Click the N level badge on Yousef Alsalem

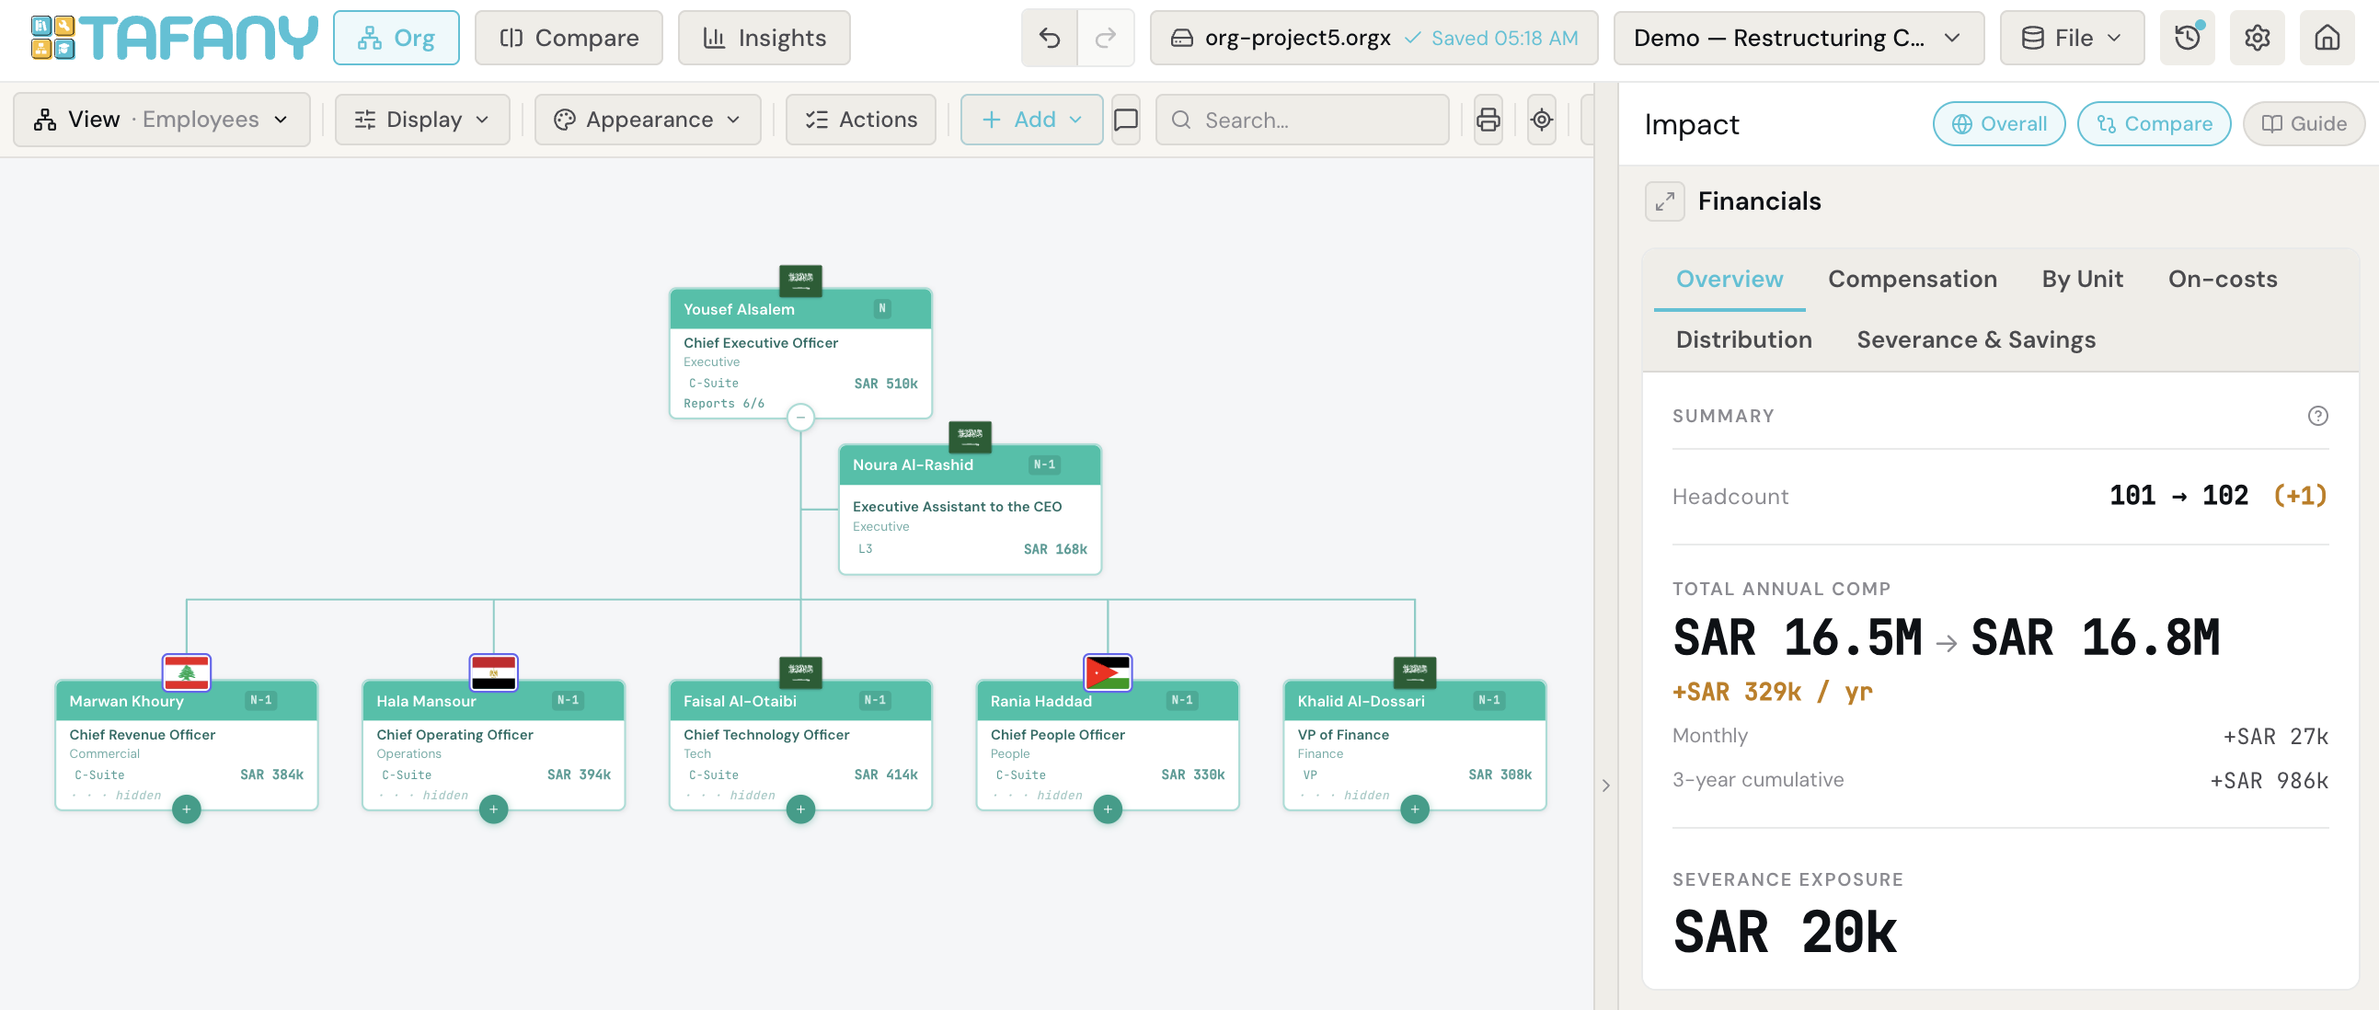(882, 308)
